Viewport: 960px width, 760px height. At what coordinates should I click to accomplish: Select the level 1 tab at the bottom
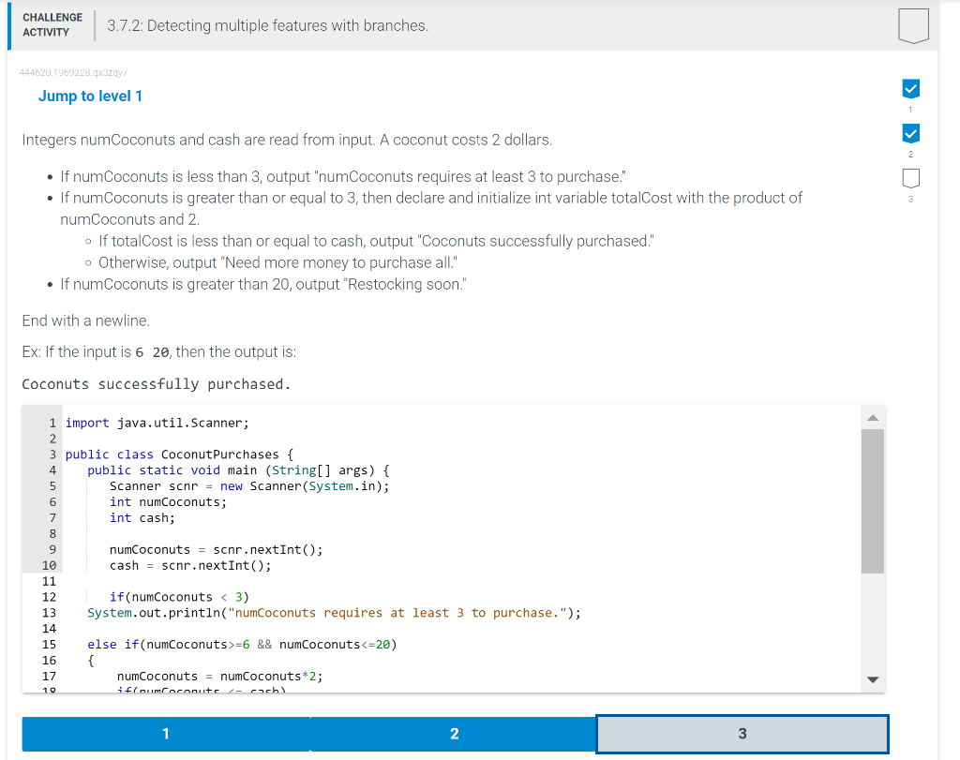click(x=166, y=734)
